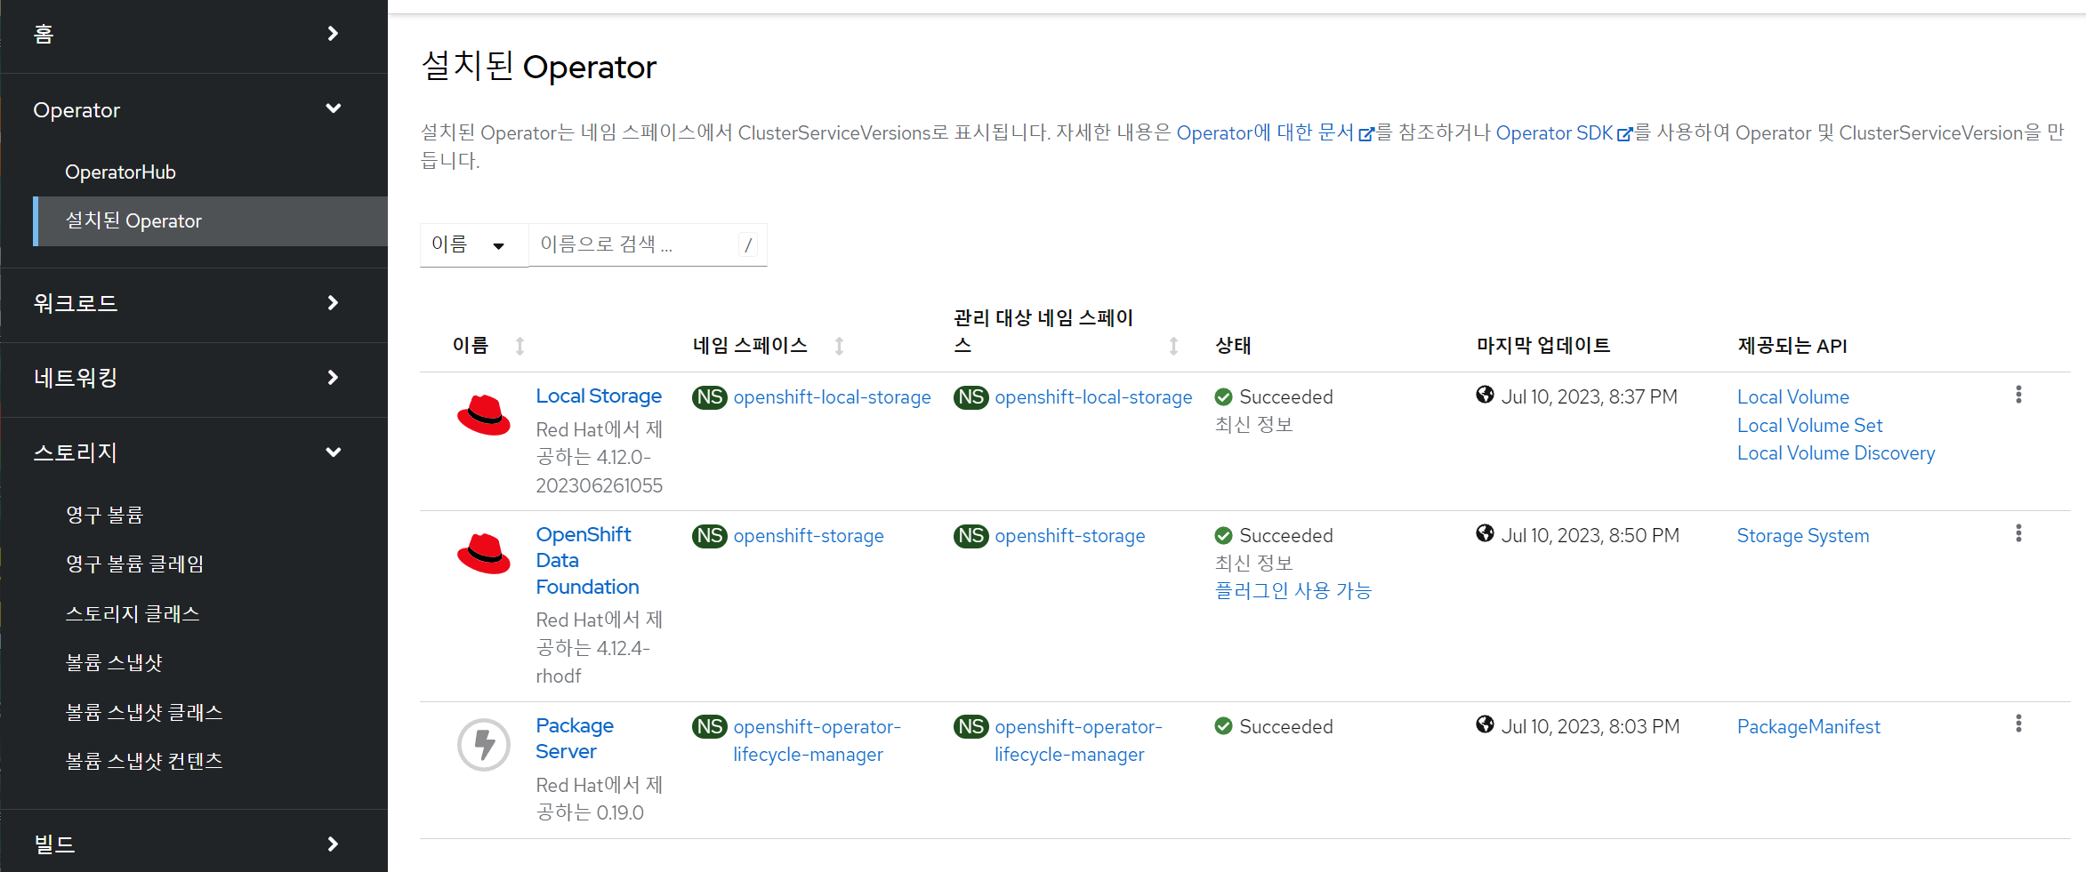Click 마지막 업데이트 column header

click(1543, 346)
